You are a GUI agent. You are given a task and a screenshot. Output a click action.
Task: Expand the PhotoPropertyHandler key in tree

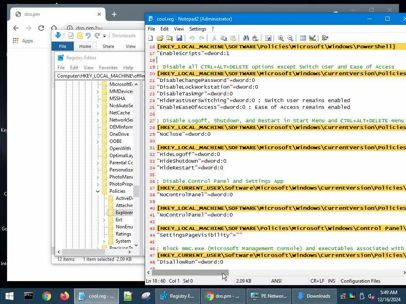(98, 184)
